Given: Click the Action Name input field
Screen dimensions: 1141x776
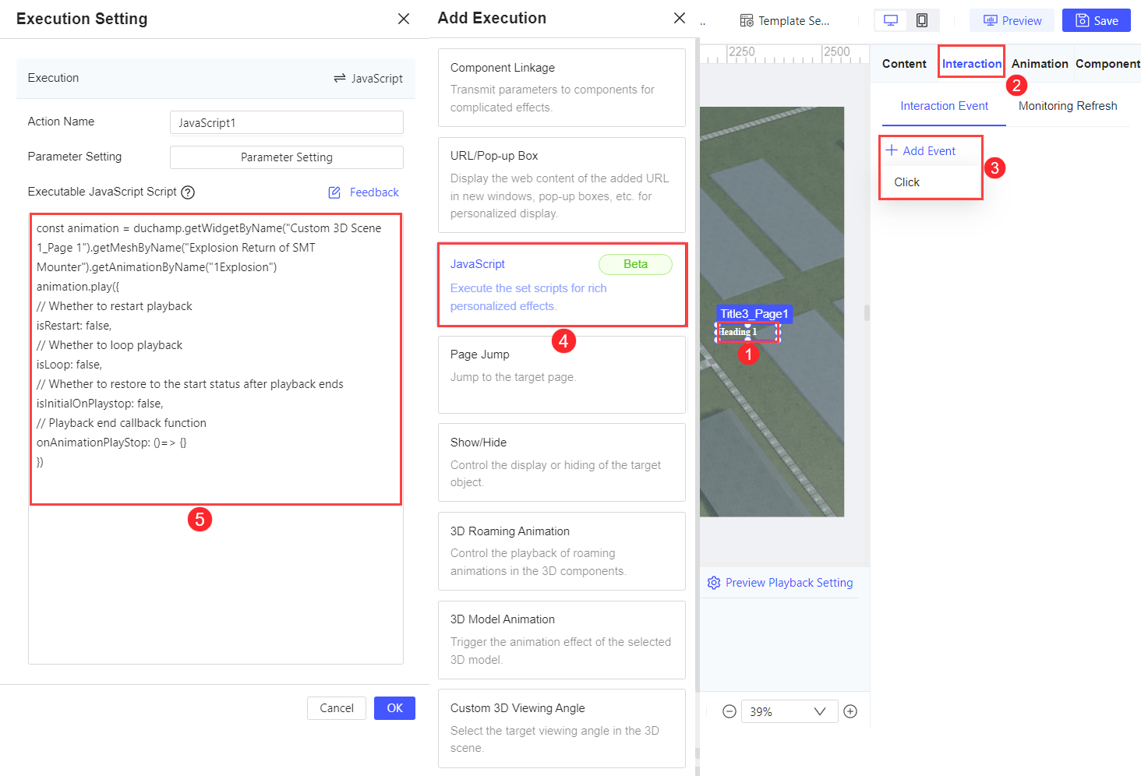Looking at the screenshot, I should (x=287, y=122).
